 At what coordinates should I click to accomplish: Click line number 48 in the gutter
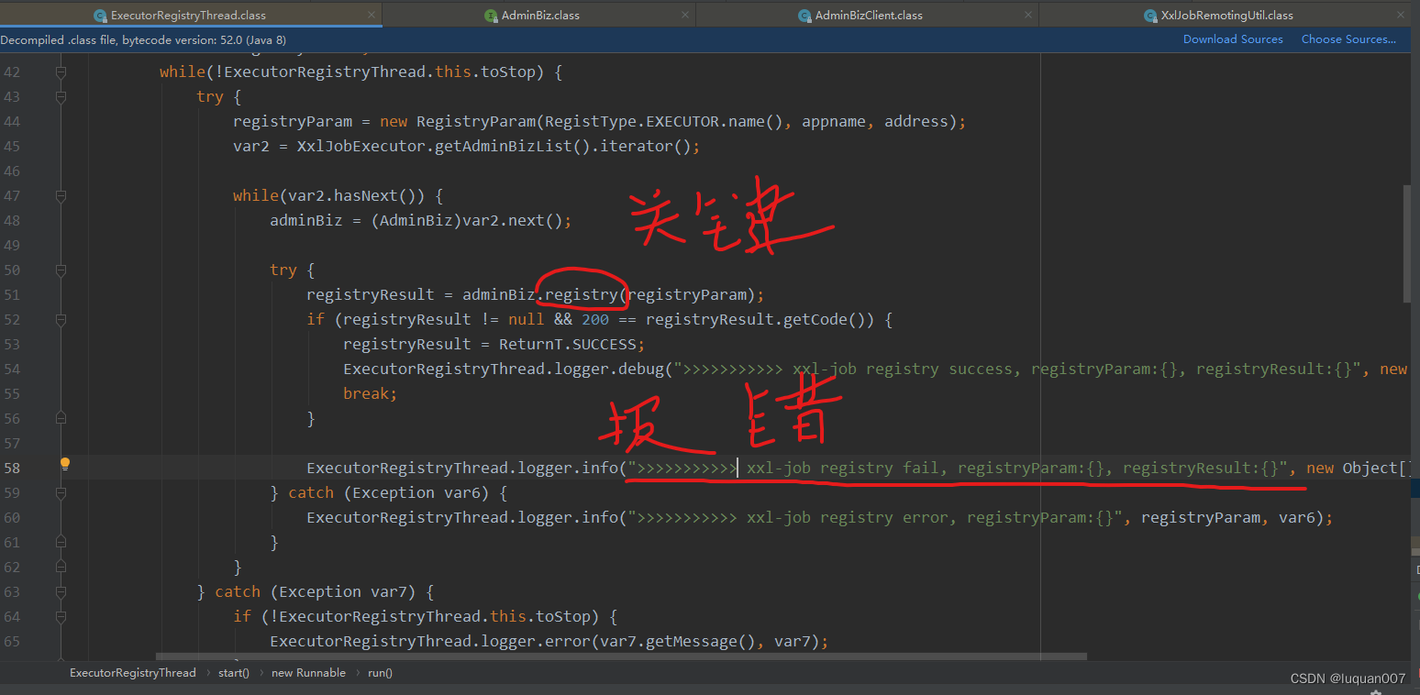(11, 220)
